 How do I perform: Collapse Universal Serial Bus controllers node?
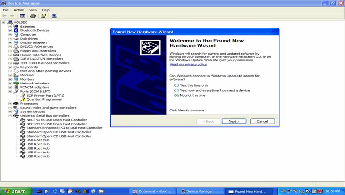point(10,116)
